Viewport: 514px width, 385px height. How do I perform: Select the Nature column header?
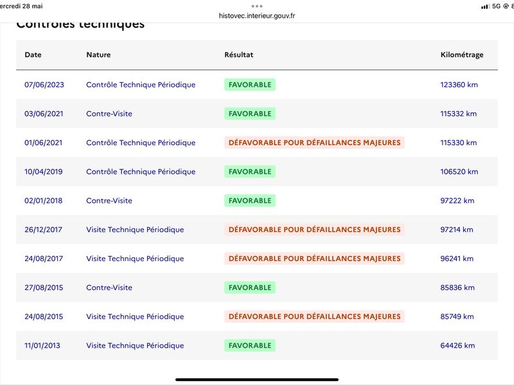[98, 55]
